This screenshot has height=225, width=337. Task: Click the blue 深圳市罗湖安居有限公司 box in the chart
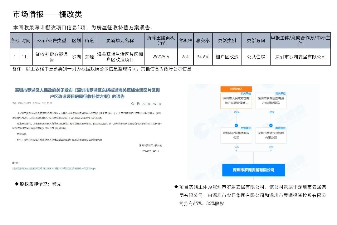tap(254, 170)
